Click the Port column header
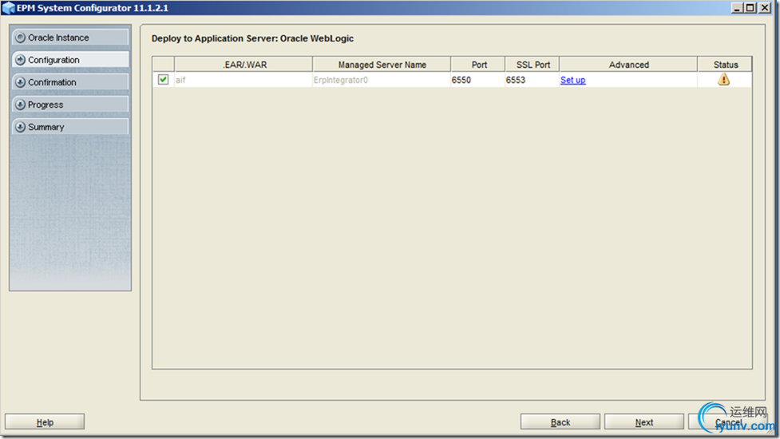Screen dimensions: 780x439 click(x=478, y=65)
